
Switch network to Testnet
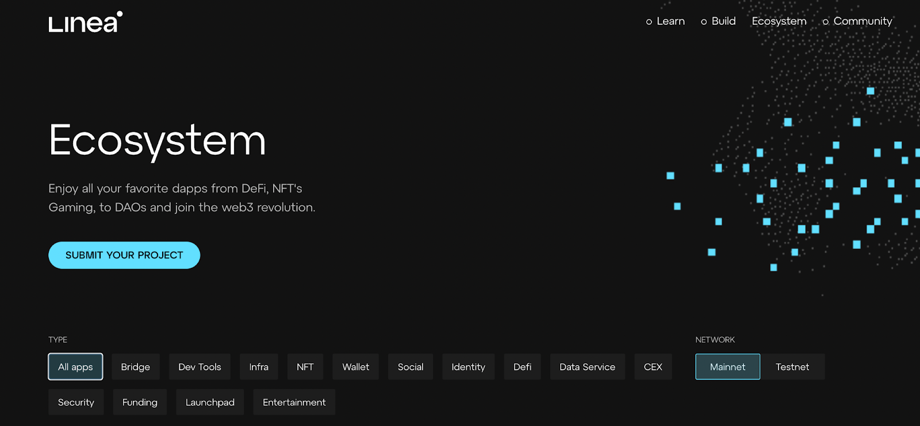792,367
